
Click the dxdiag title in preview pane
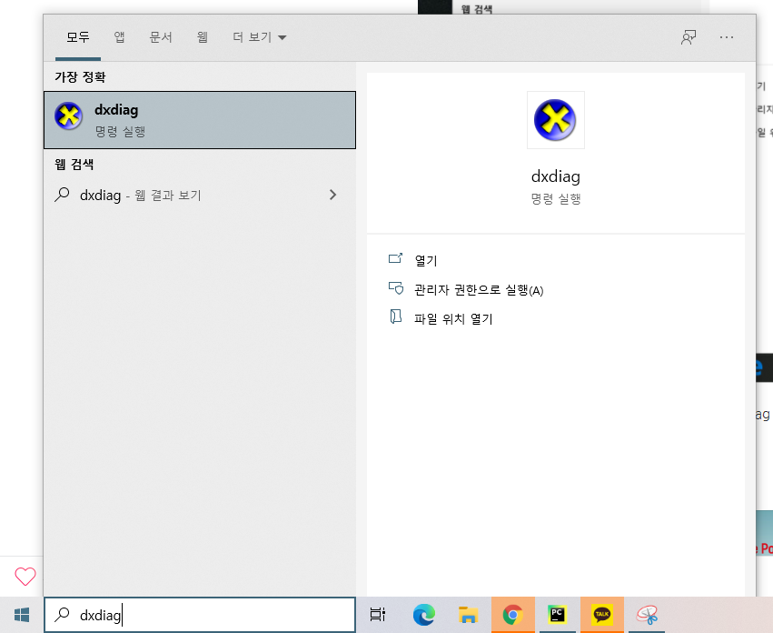click(556, 176)
